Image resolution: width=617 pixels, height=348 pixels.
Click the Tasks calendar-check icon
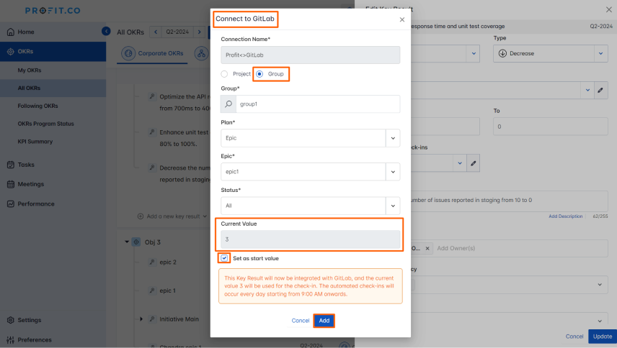(11, 165)
